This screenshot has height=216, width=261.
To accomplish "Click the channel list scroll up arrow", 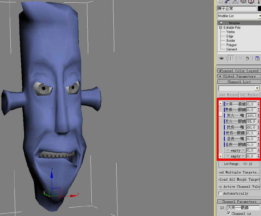I will pyautogui.click(x=221, y=104).
